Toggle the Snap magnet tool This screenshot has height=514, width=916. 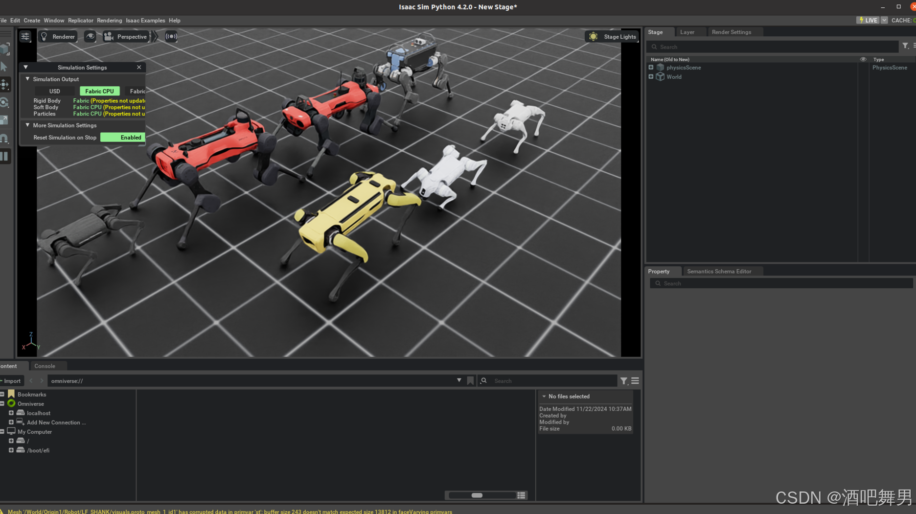[x=4, y=139]
